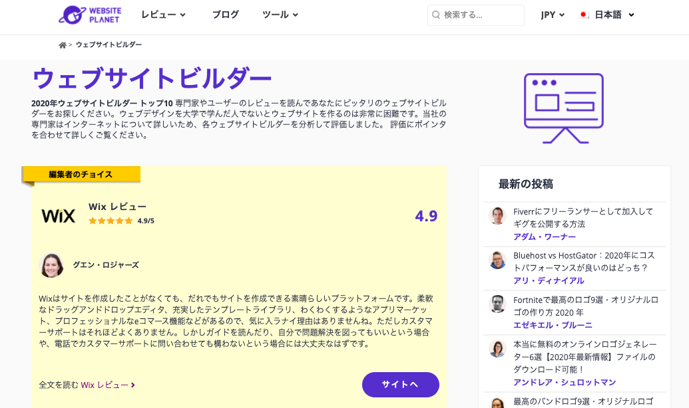689x408 pixels.
Task: Expand the ツール menu
Action: [280, 15]
